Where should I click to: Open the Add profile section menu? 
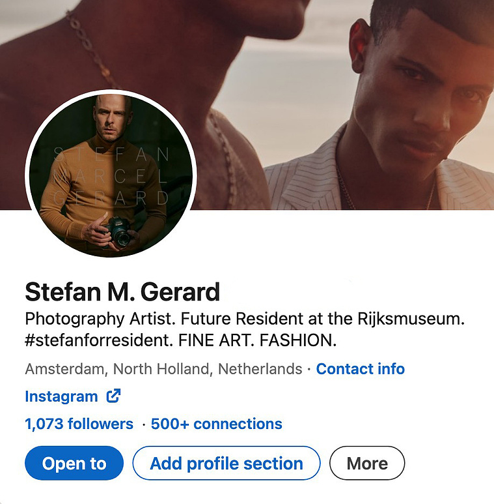226,463
